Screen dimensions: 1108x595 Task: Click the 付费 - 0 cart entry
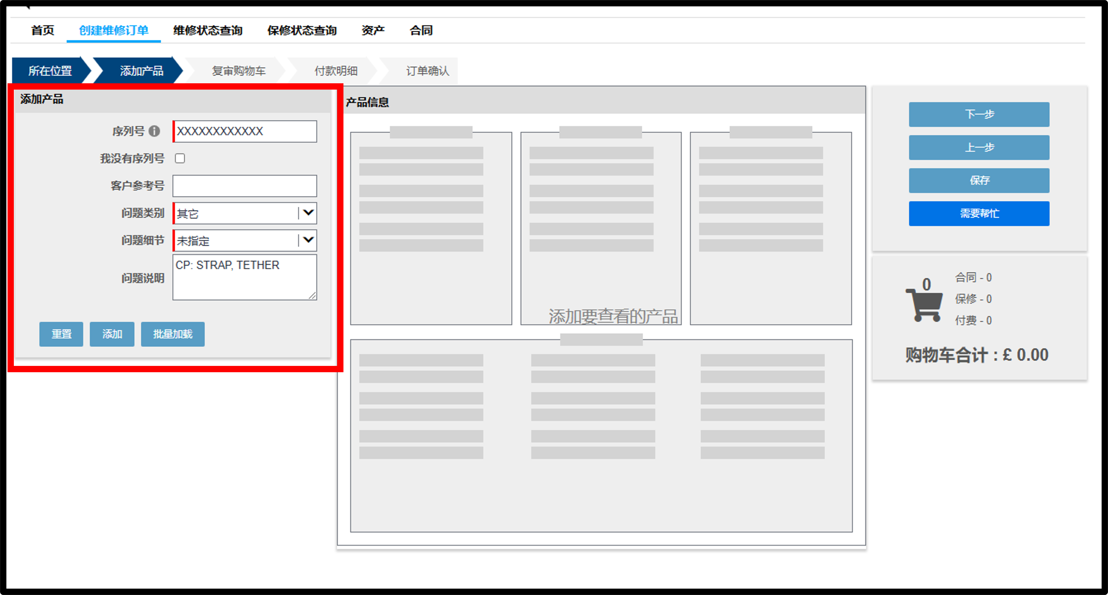973,321
